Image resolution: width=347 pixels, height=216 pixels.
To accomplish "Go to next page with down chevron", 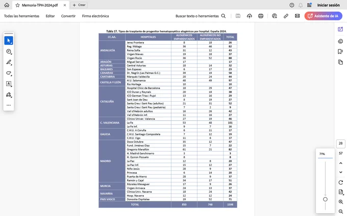I will point(340,172).
